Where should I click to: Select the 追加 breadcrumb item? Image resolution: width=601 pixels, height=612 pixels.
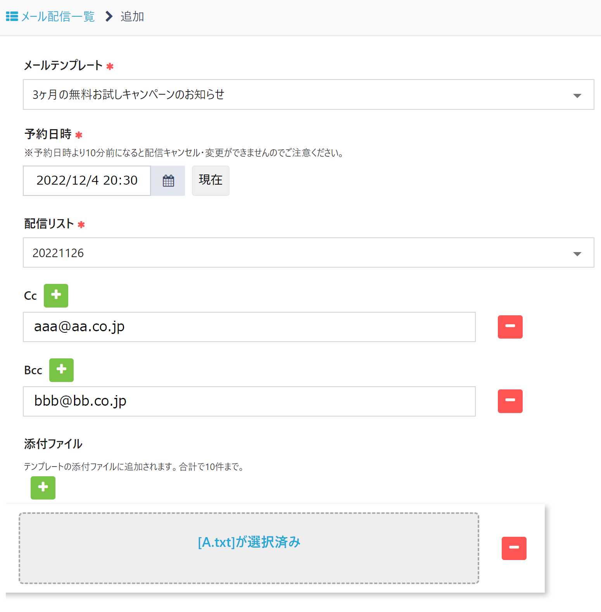(x=132, y=17)
